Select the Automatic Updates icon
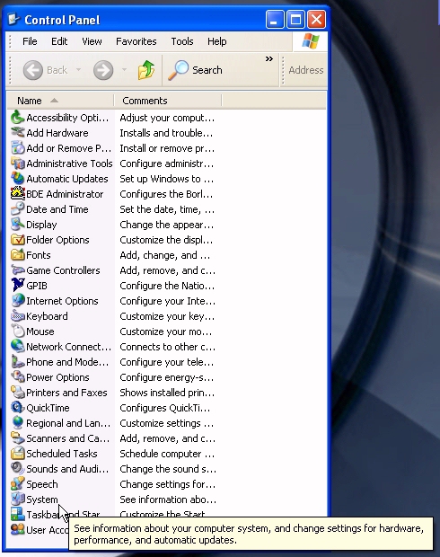Image resolution: width=440 pixels, height=557 pixels. click(17, 179)
